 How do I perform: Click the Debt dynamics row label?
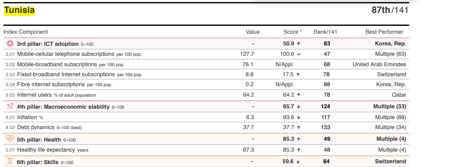coord(35,127)
